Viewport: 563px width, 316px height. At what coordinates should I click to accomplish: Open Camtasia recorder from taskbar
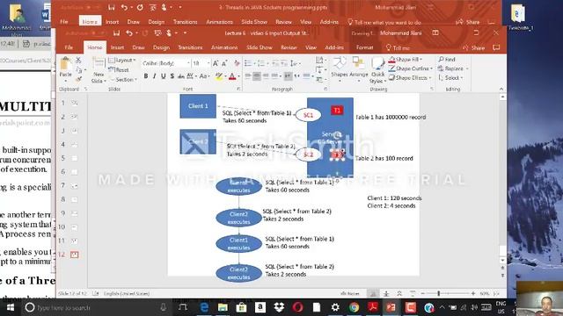click(411, 307)
